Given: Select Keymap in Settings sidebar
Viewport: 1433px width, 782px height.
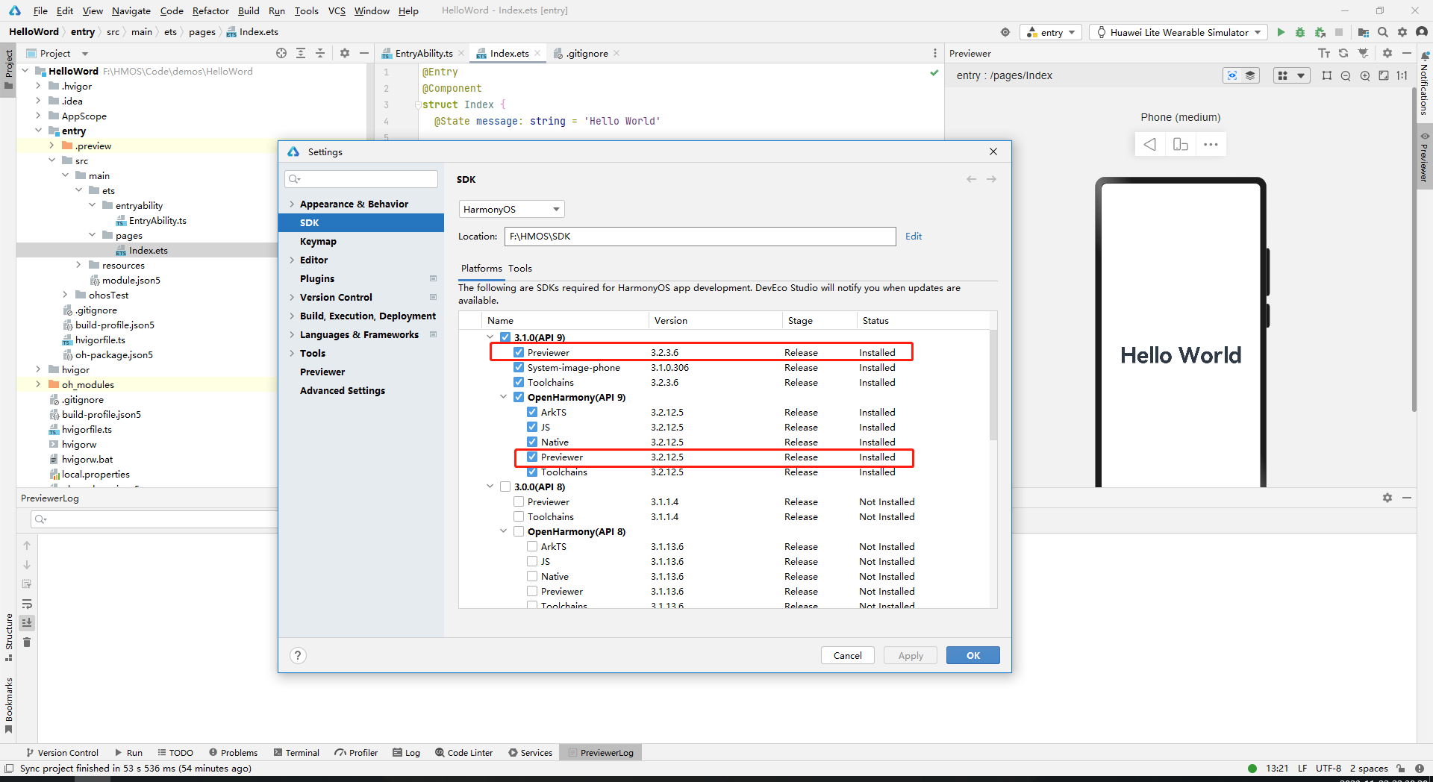Looking at the screenshot, I should tap(318, 241).
